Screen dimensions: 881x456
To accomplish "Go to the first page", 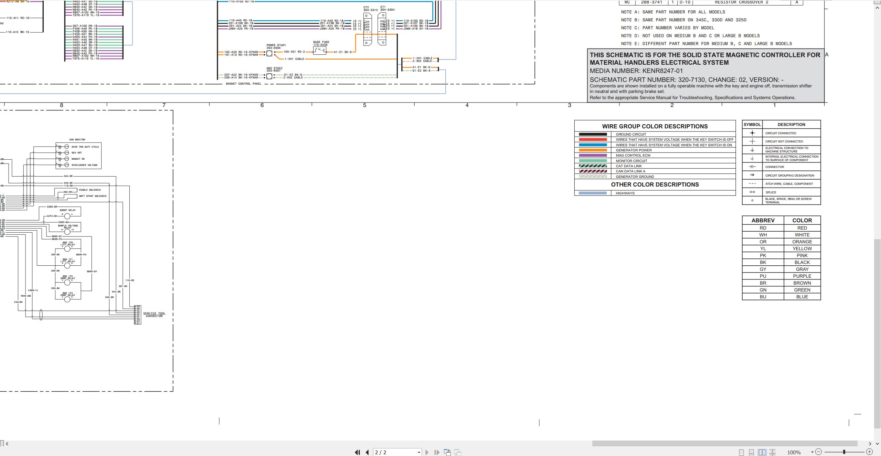I will 358,452.
